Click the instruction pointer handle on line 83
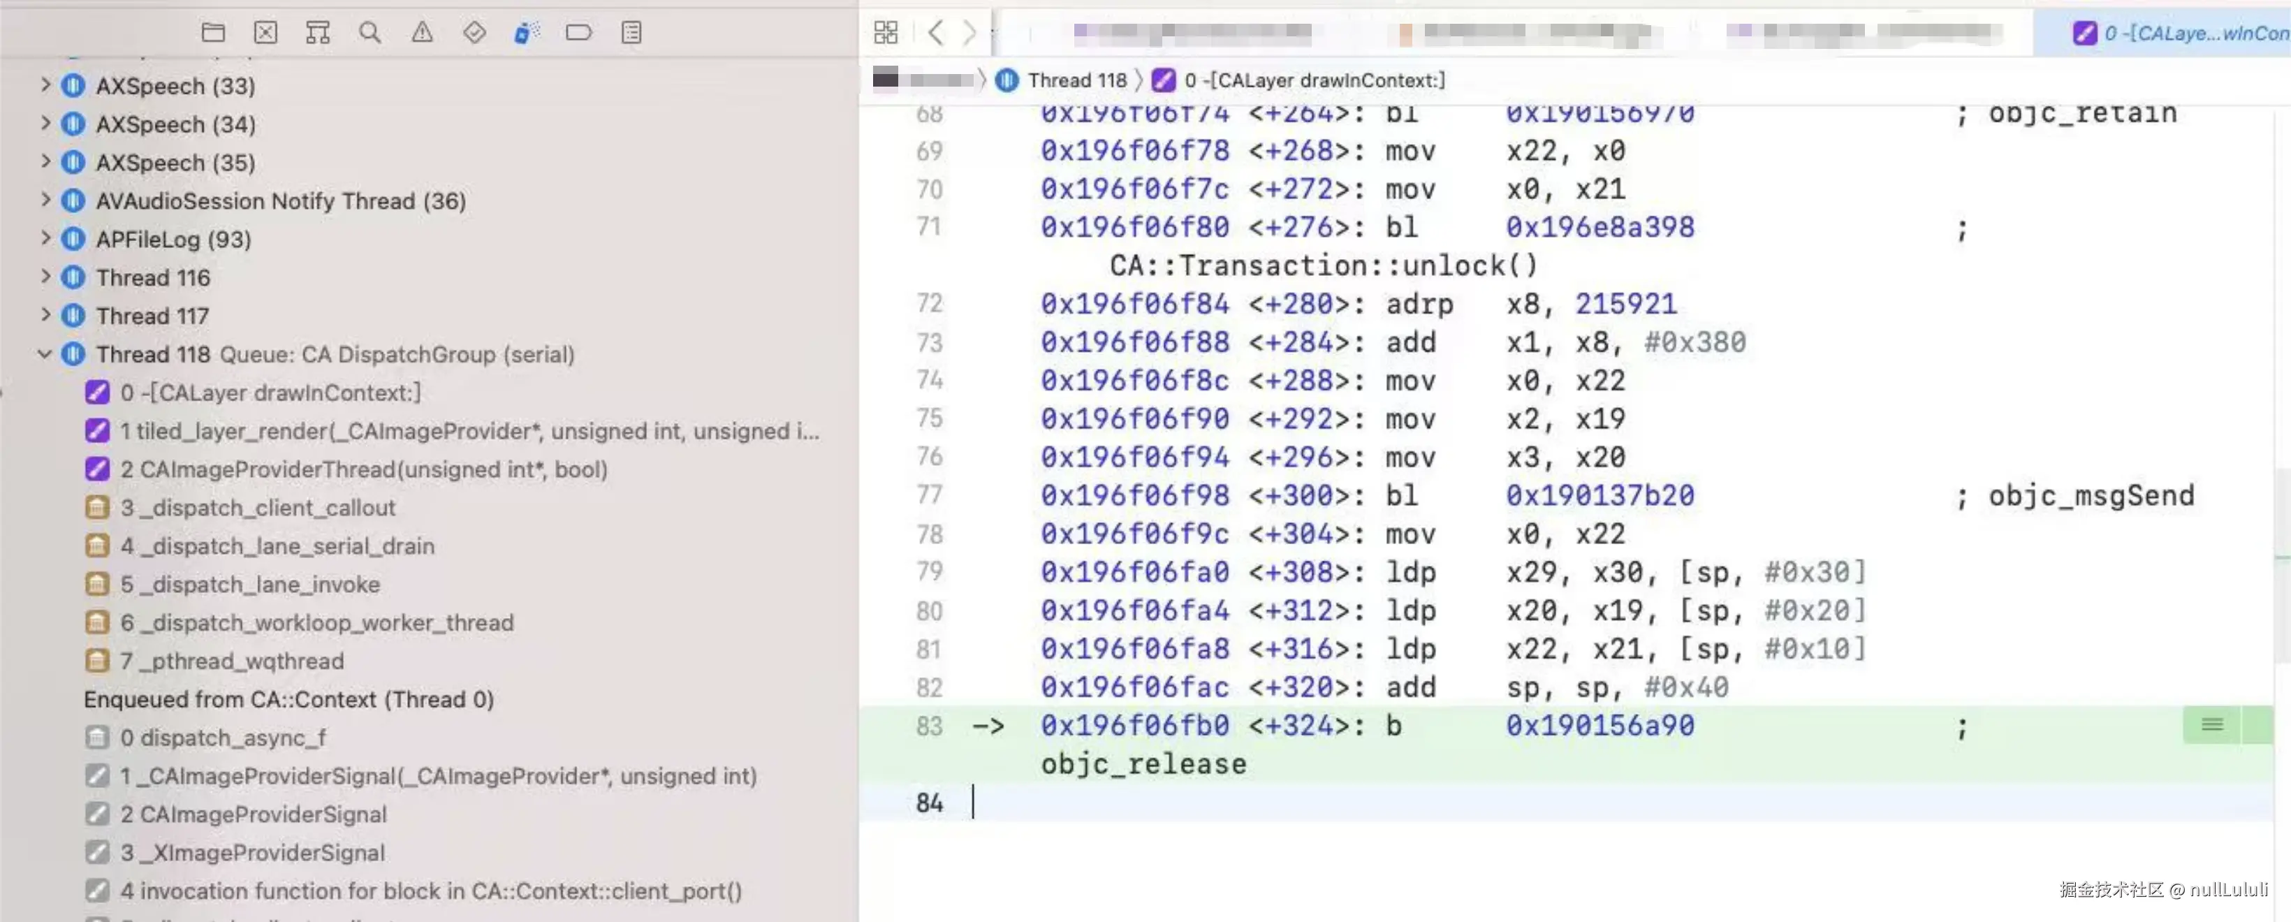The width and height of the screenshot is (2291, 922). click(x=2212, y=726)
